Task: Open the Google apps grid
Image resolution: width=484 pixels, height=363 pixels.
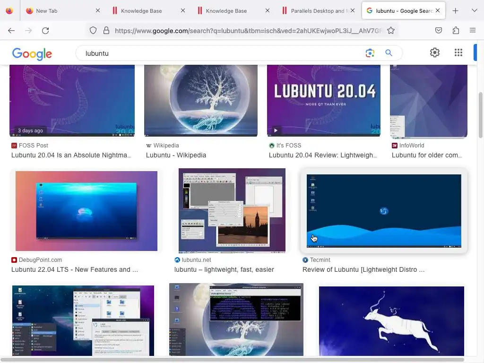Action: tap(458, 53)
